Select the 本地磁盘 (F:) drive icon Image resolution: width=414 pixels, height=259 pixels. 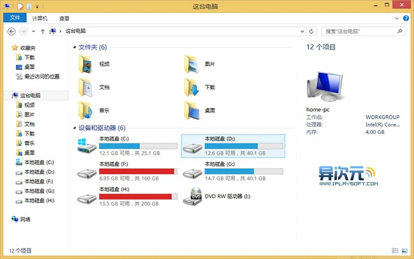pyautogui.click(x=87, y=173)
